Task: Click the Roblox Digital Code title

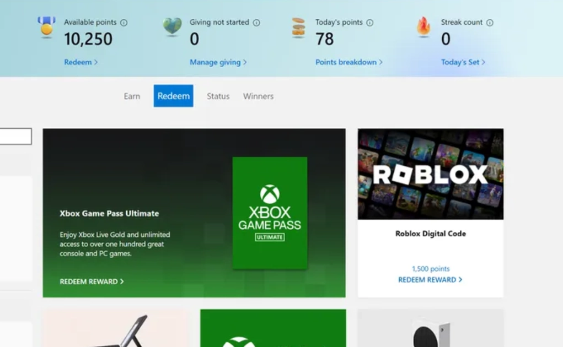Action: point(431,234)
